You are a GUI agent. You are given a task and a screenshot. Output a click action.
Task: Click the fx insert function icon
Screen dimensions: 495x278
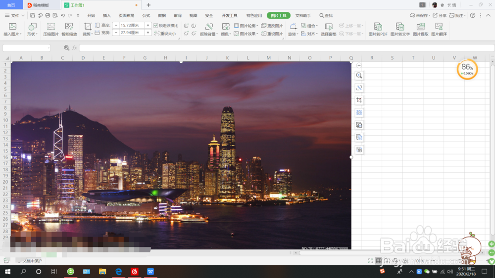pos(75,48)
